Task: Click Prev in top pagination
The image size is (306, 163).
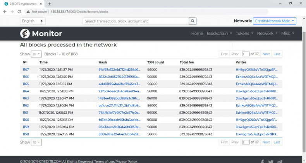Action: pyautogui.click(x=235, y=54)
